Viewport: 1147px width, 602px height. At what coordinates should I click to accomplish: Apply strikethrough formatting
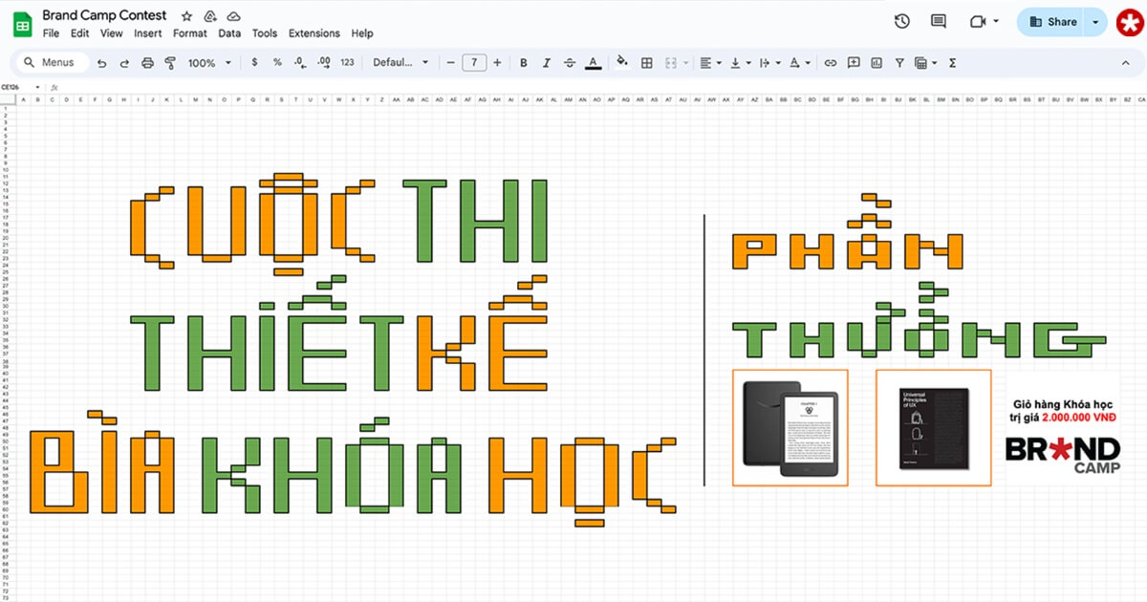pyautogui.click(x=570, y=63)
